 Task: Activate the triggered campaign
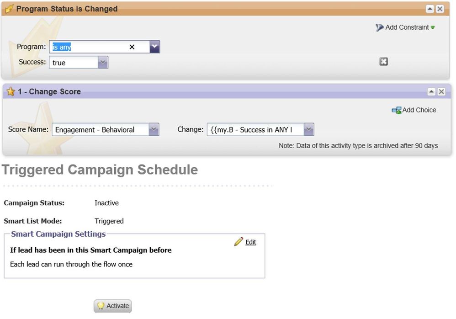pos(113,306)
